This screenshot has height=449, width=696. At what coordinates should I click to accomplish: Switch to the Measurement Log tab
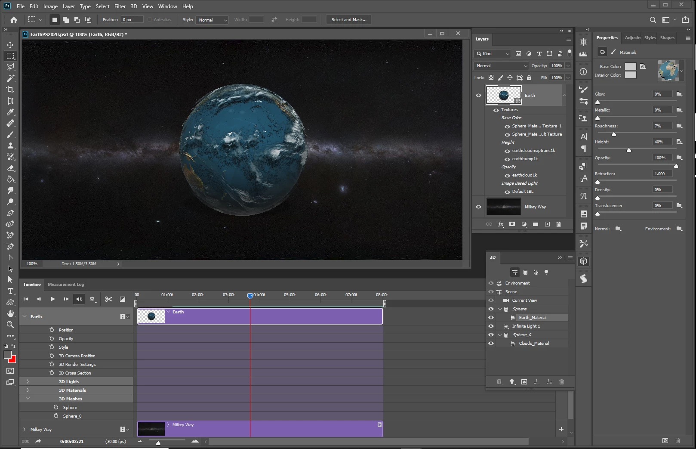pyautogui.click(x=66, y=285)
